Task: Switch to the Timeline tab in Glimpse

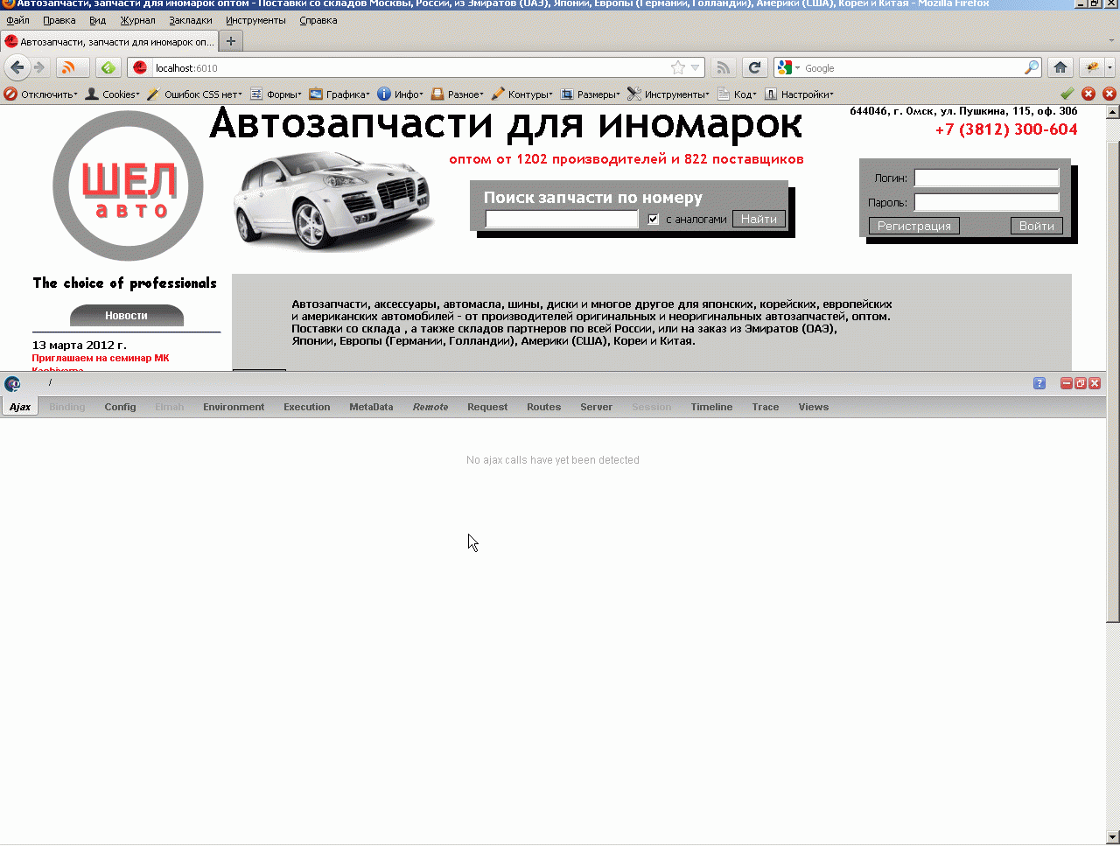Action: pos(711,407)
